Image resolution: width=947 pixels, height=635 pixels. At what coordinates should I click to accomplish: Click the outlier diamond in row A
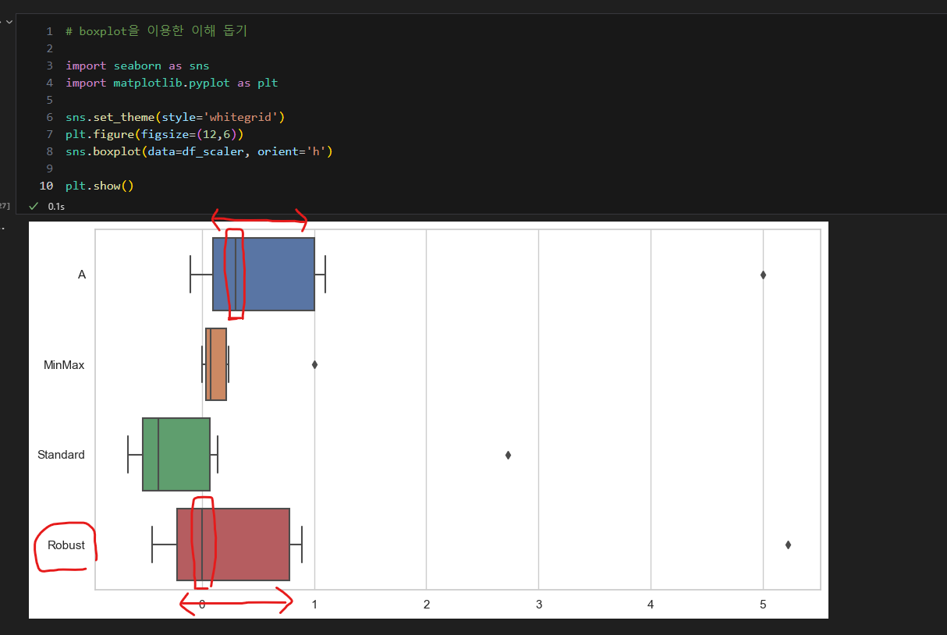763,275
